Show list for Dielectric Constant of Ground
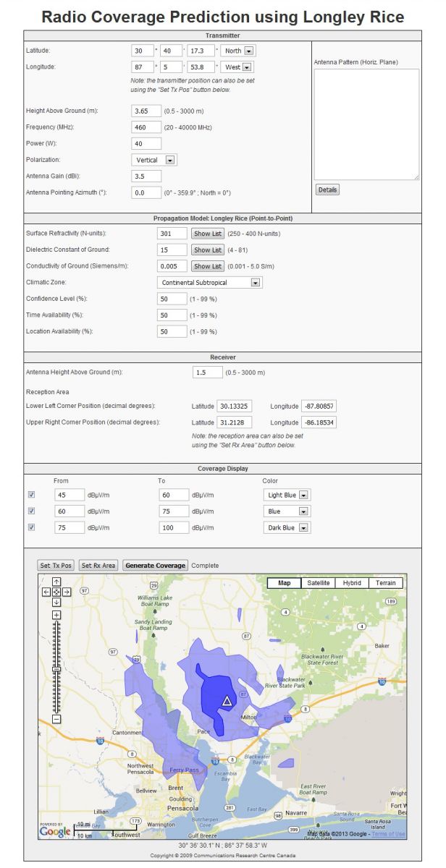This screenshot has width=446, height=868. point(207,250)
